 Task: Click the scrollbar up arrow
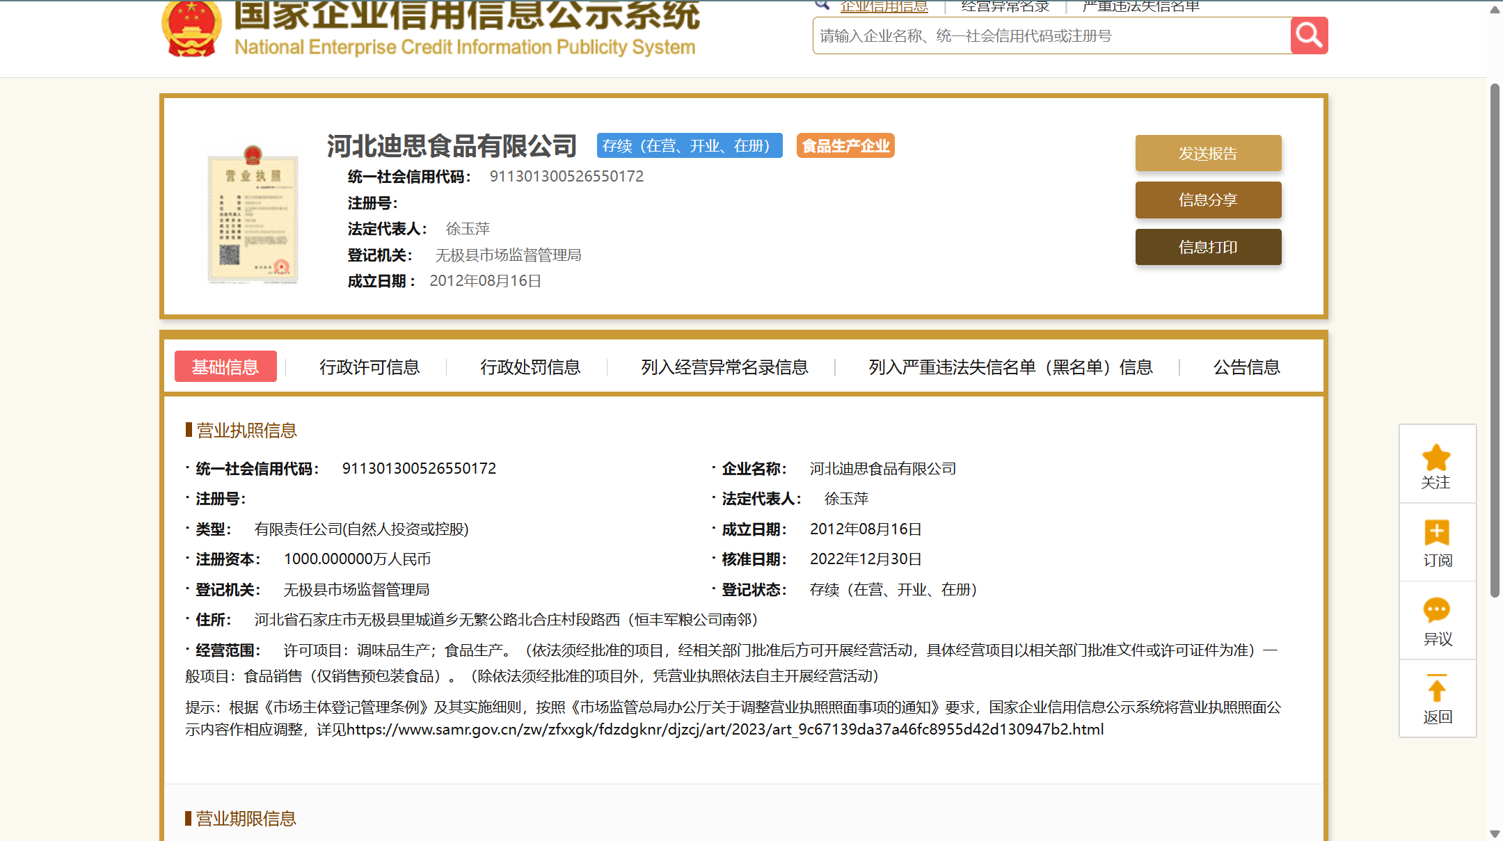(x=1495, y=9)
